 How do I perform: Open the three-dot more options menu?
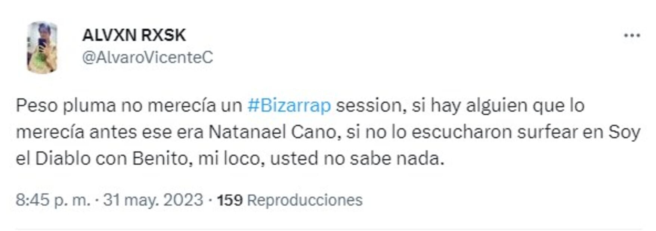click(x=632, y=36)
